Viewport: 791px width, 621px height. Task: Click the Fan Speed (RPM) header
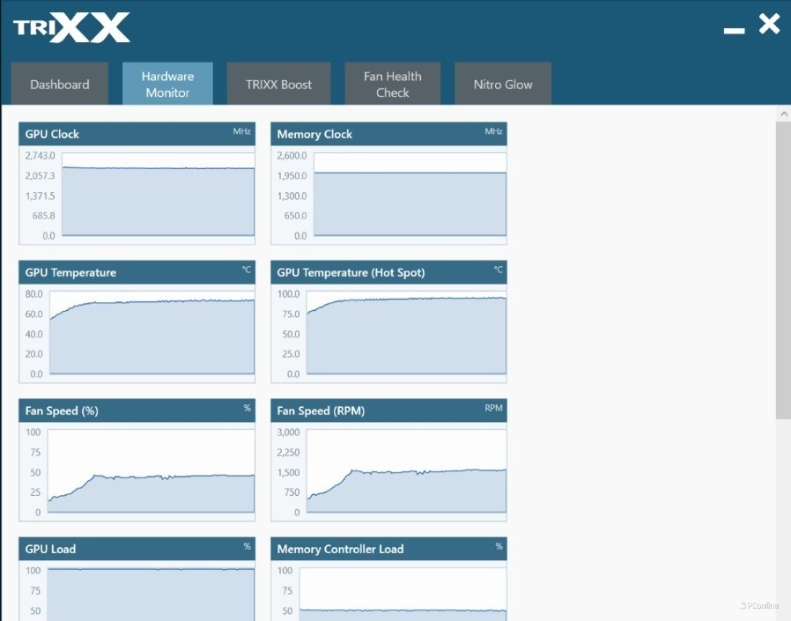388,410
